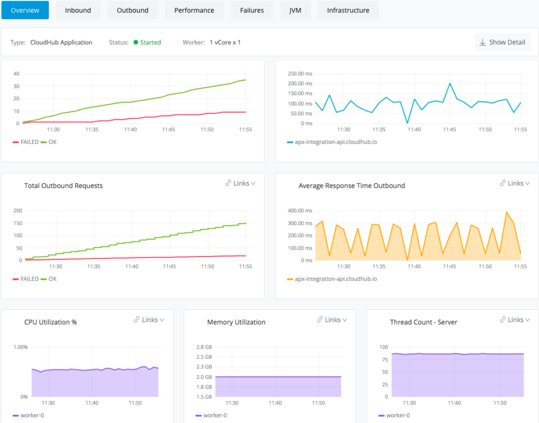Click the Show Detail button
The image size is (539, 423).
502,42
